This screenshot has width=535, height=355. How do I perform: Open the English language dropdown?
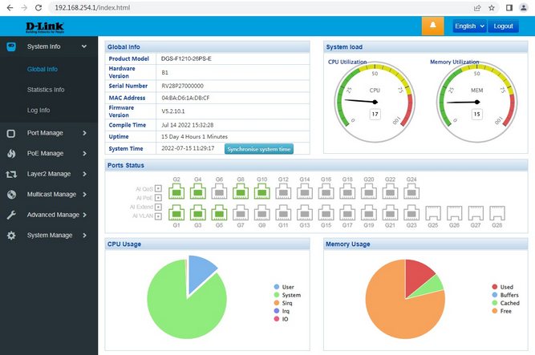pos(469,26)
